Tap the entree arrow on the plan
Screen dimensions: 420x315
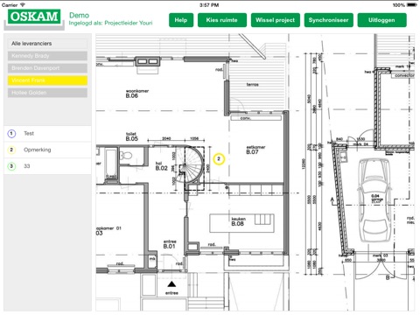[171, 283]
